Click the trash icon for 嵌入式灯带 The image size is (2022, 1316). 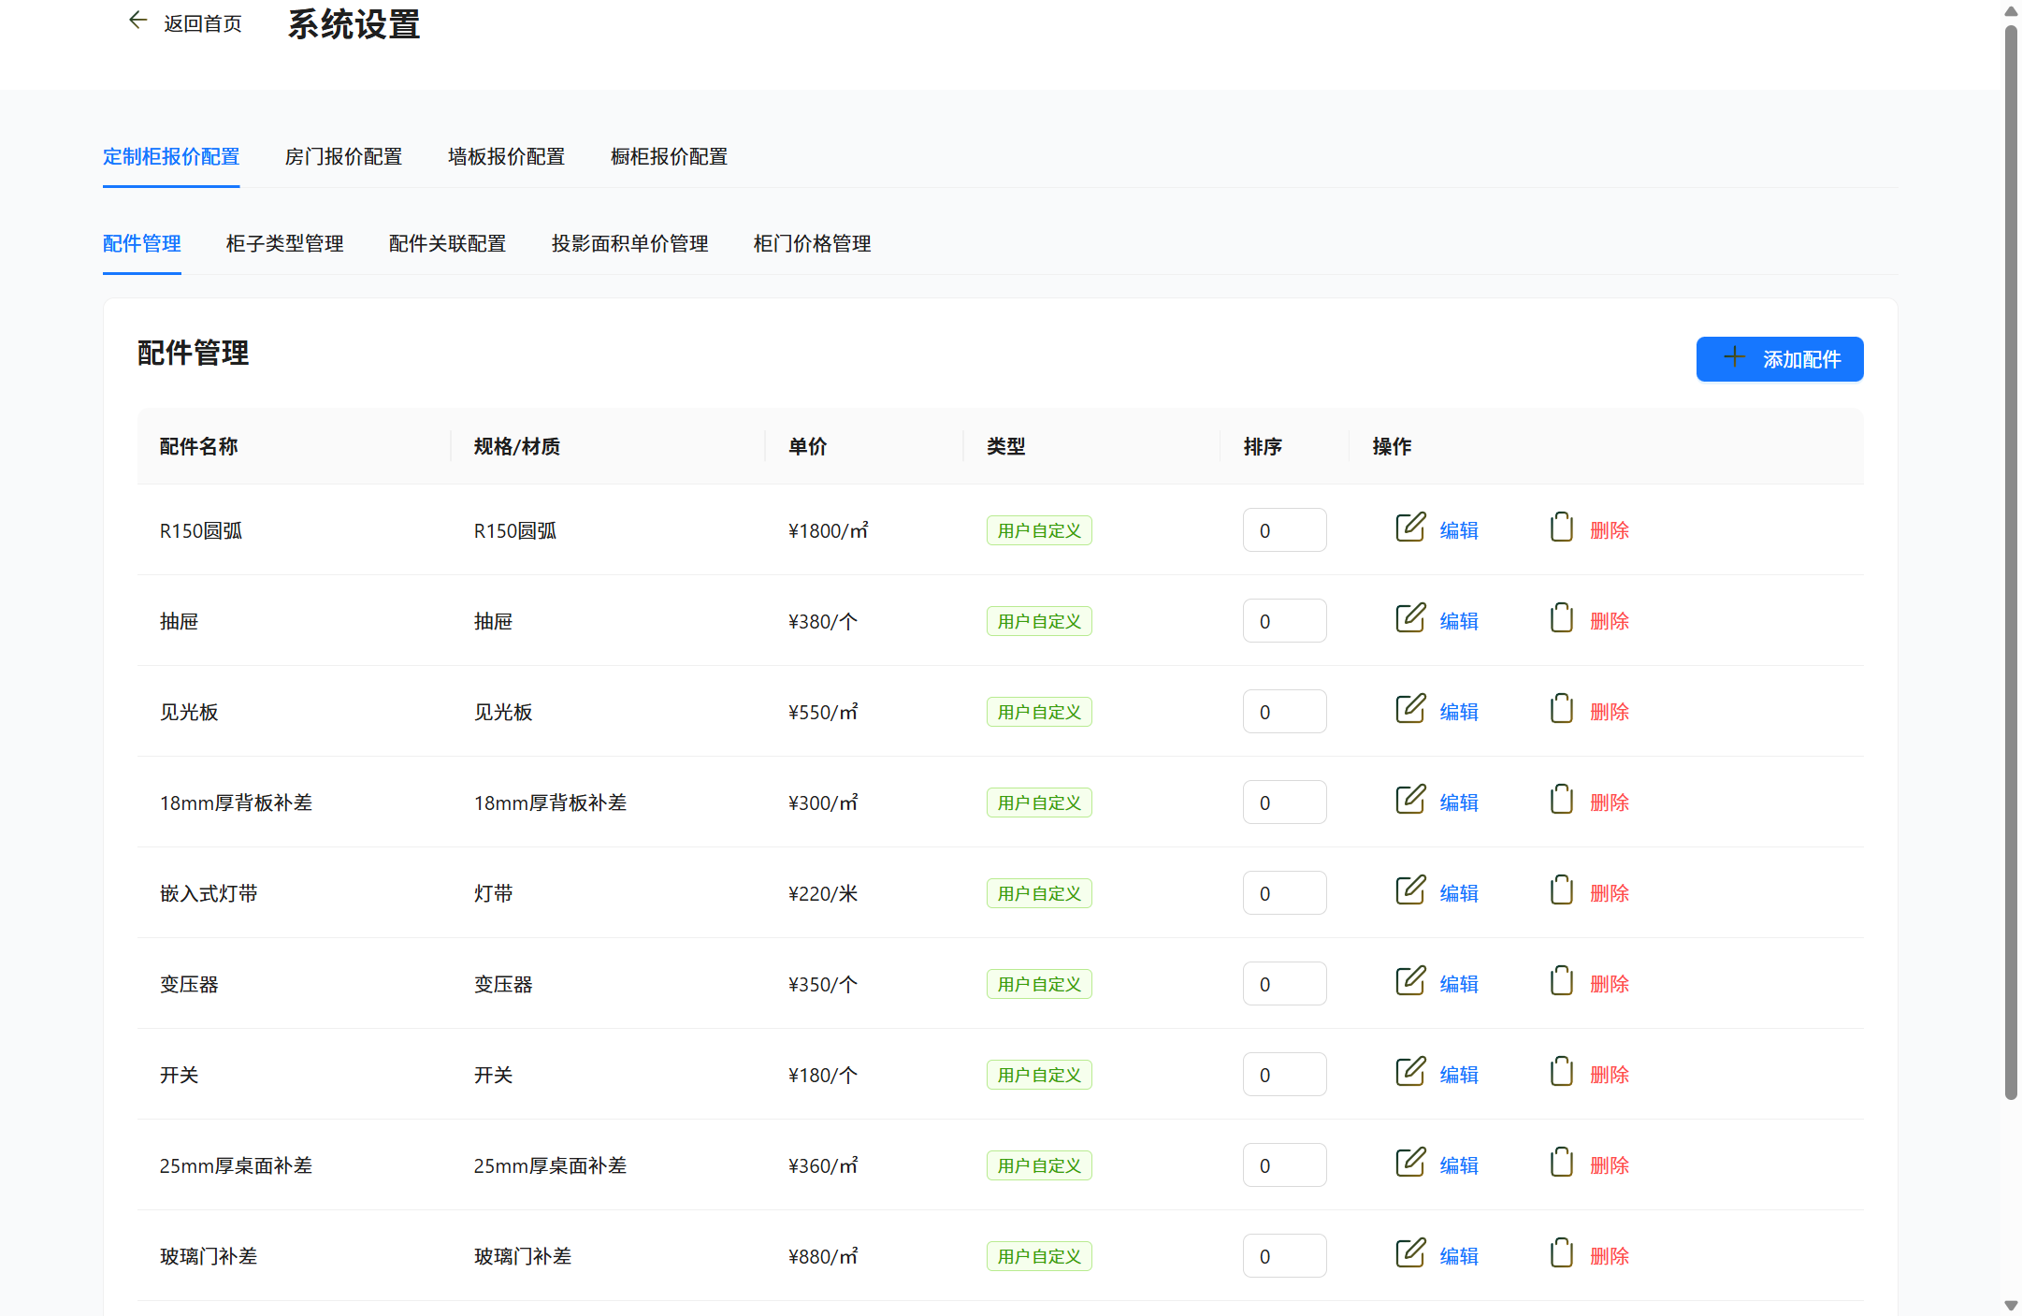(1561, 890)
